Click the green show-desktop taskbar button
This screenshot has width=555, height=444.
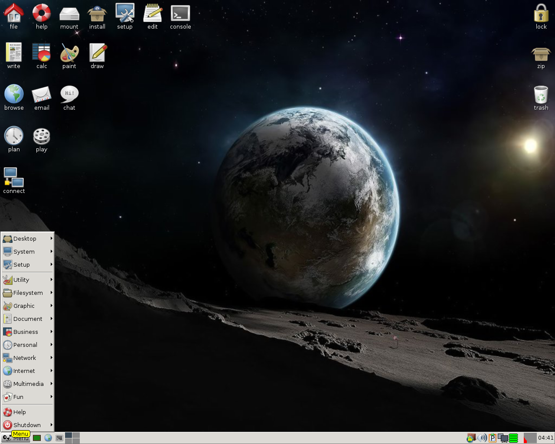coord(37,438)
